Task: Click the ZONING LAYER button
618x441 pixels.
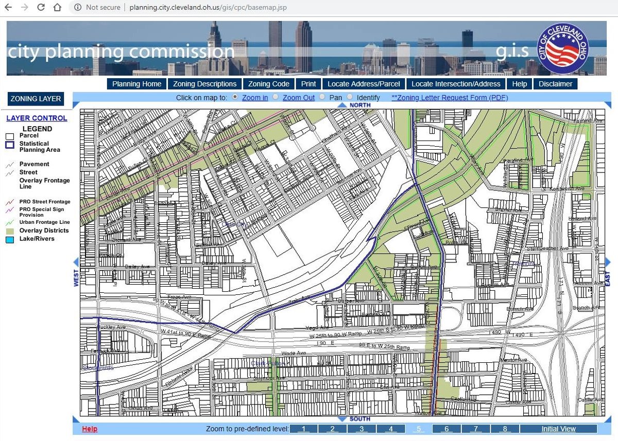Action: click(x=36, y=99)
